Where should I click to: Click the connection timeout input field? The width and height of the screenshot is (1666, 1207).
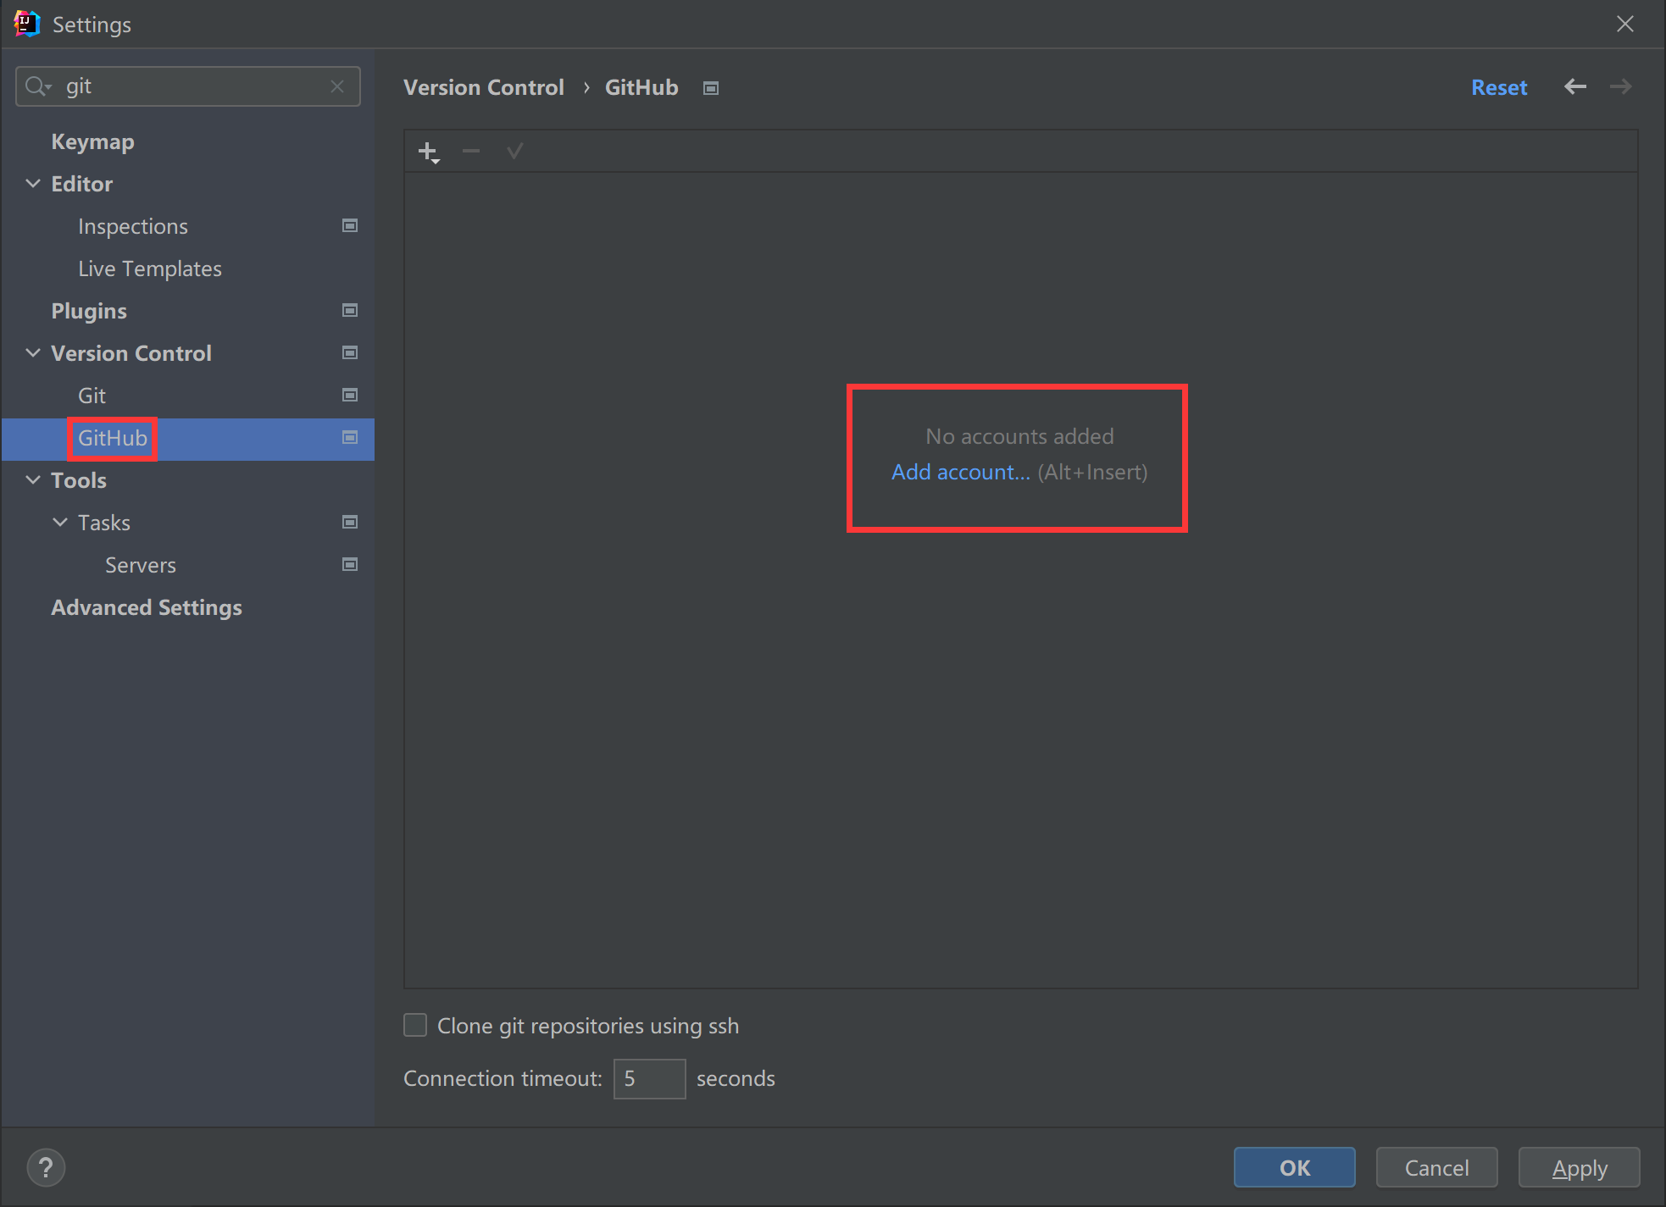tap(648, 1077)
